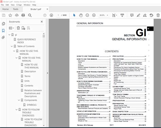The image size is (161, 128).
Task: Add a comment sticky note
Action: 132,15
